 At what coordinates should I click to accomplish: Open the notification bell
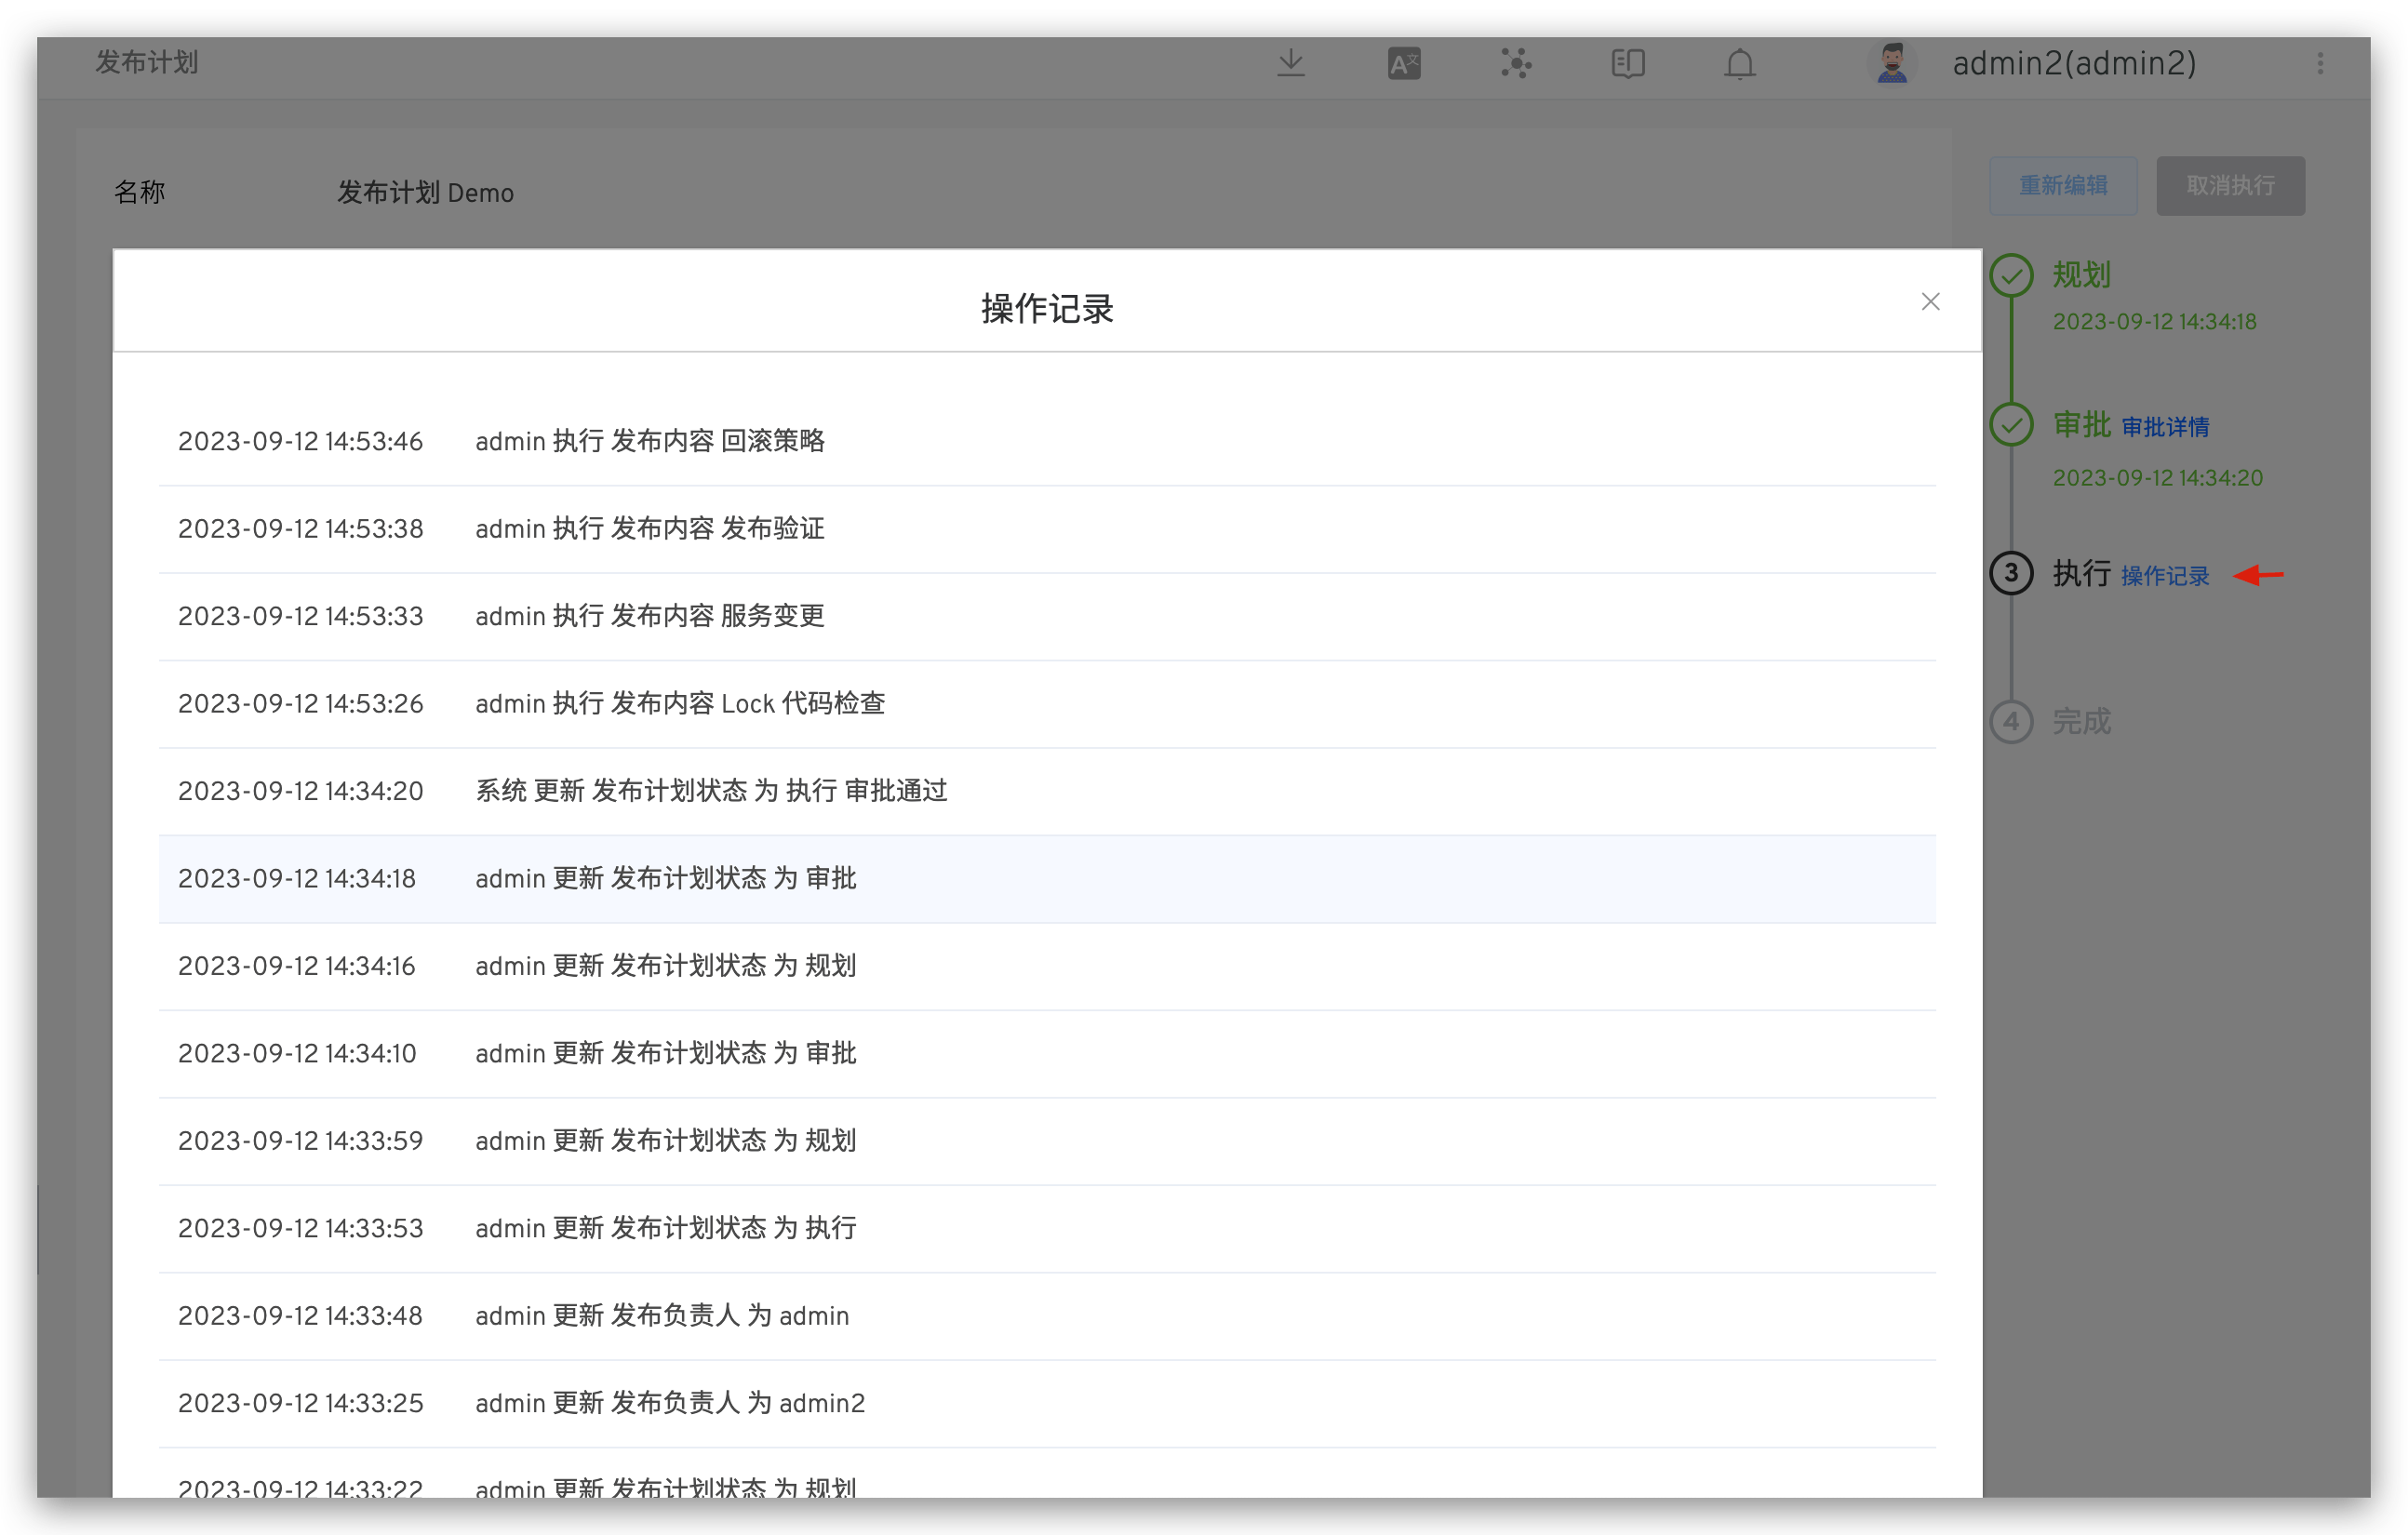pyautogui.click(x=1740, y=62)
